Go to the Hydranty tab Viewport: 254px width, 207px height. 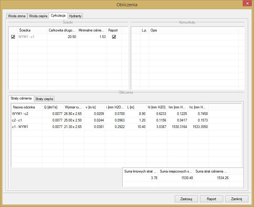tap(75, 16)
